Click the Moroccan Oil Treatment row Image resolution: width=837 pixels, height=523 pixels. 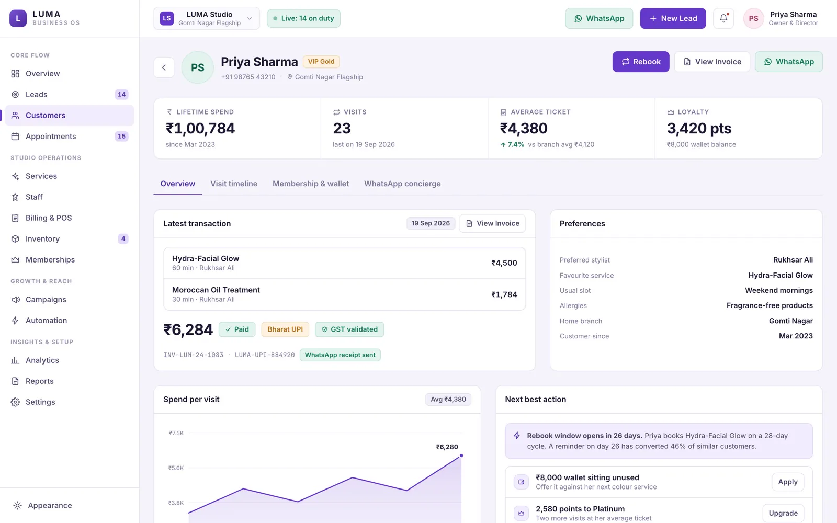coord(345,294)
